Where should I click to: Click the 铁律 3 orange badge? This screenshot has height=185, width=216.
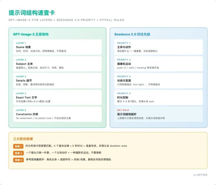18,160
